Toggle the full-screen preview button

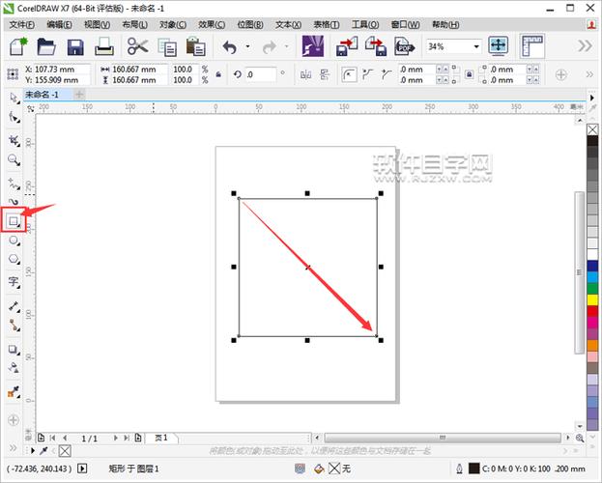tap(498, 46)
